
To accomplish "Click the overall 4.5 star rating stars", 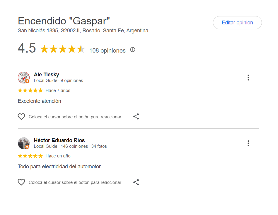I will 62,49.
